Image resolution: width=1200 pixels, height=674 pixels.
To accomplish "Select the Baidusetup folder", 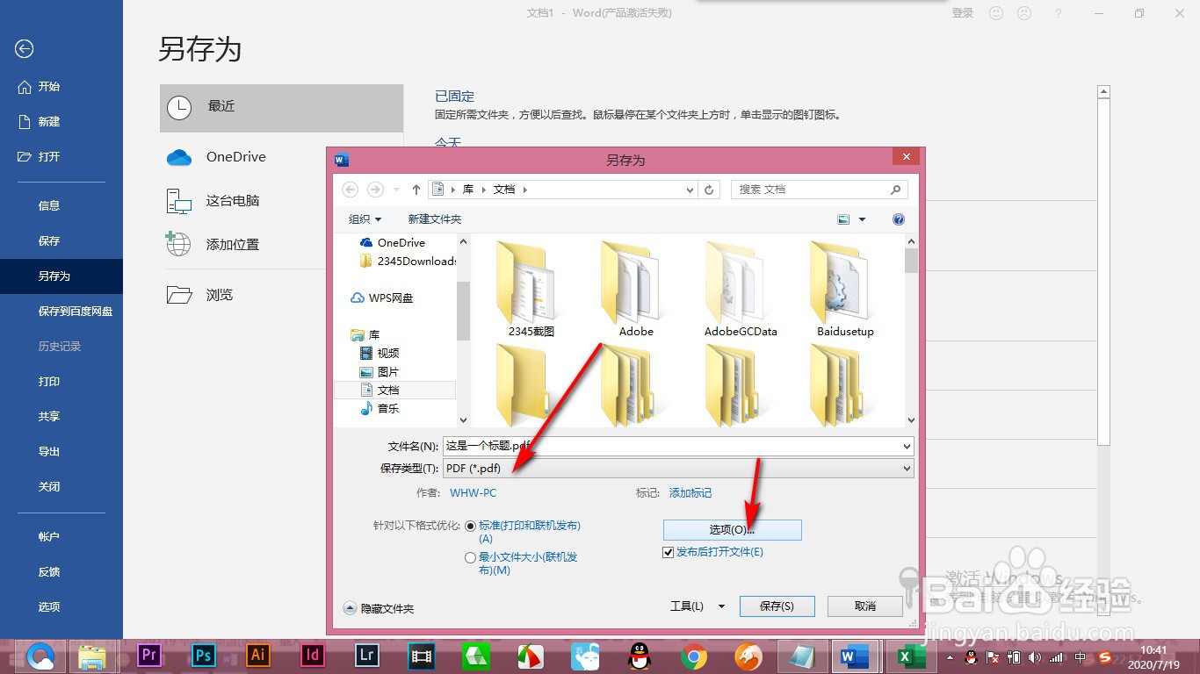I will (x=845, y=289).
